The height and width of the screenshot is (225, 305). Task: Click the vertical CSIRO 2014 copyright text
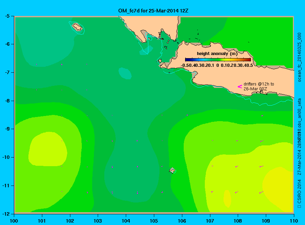pos(299,193)
